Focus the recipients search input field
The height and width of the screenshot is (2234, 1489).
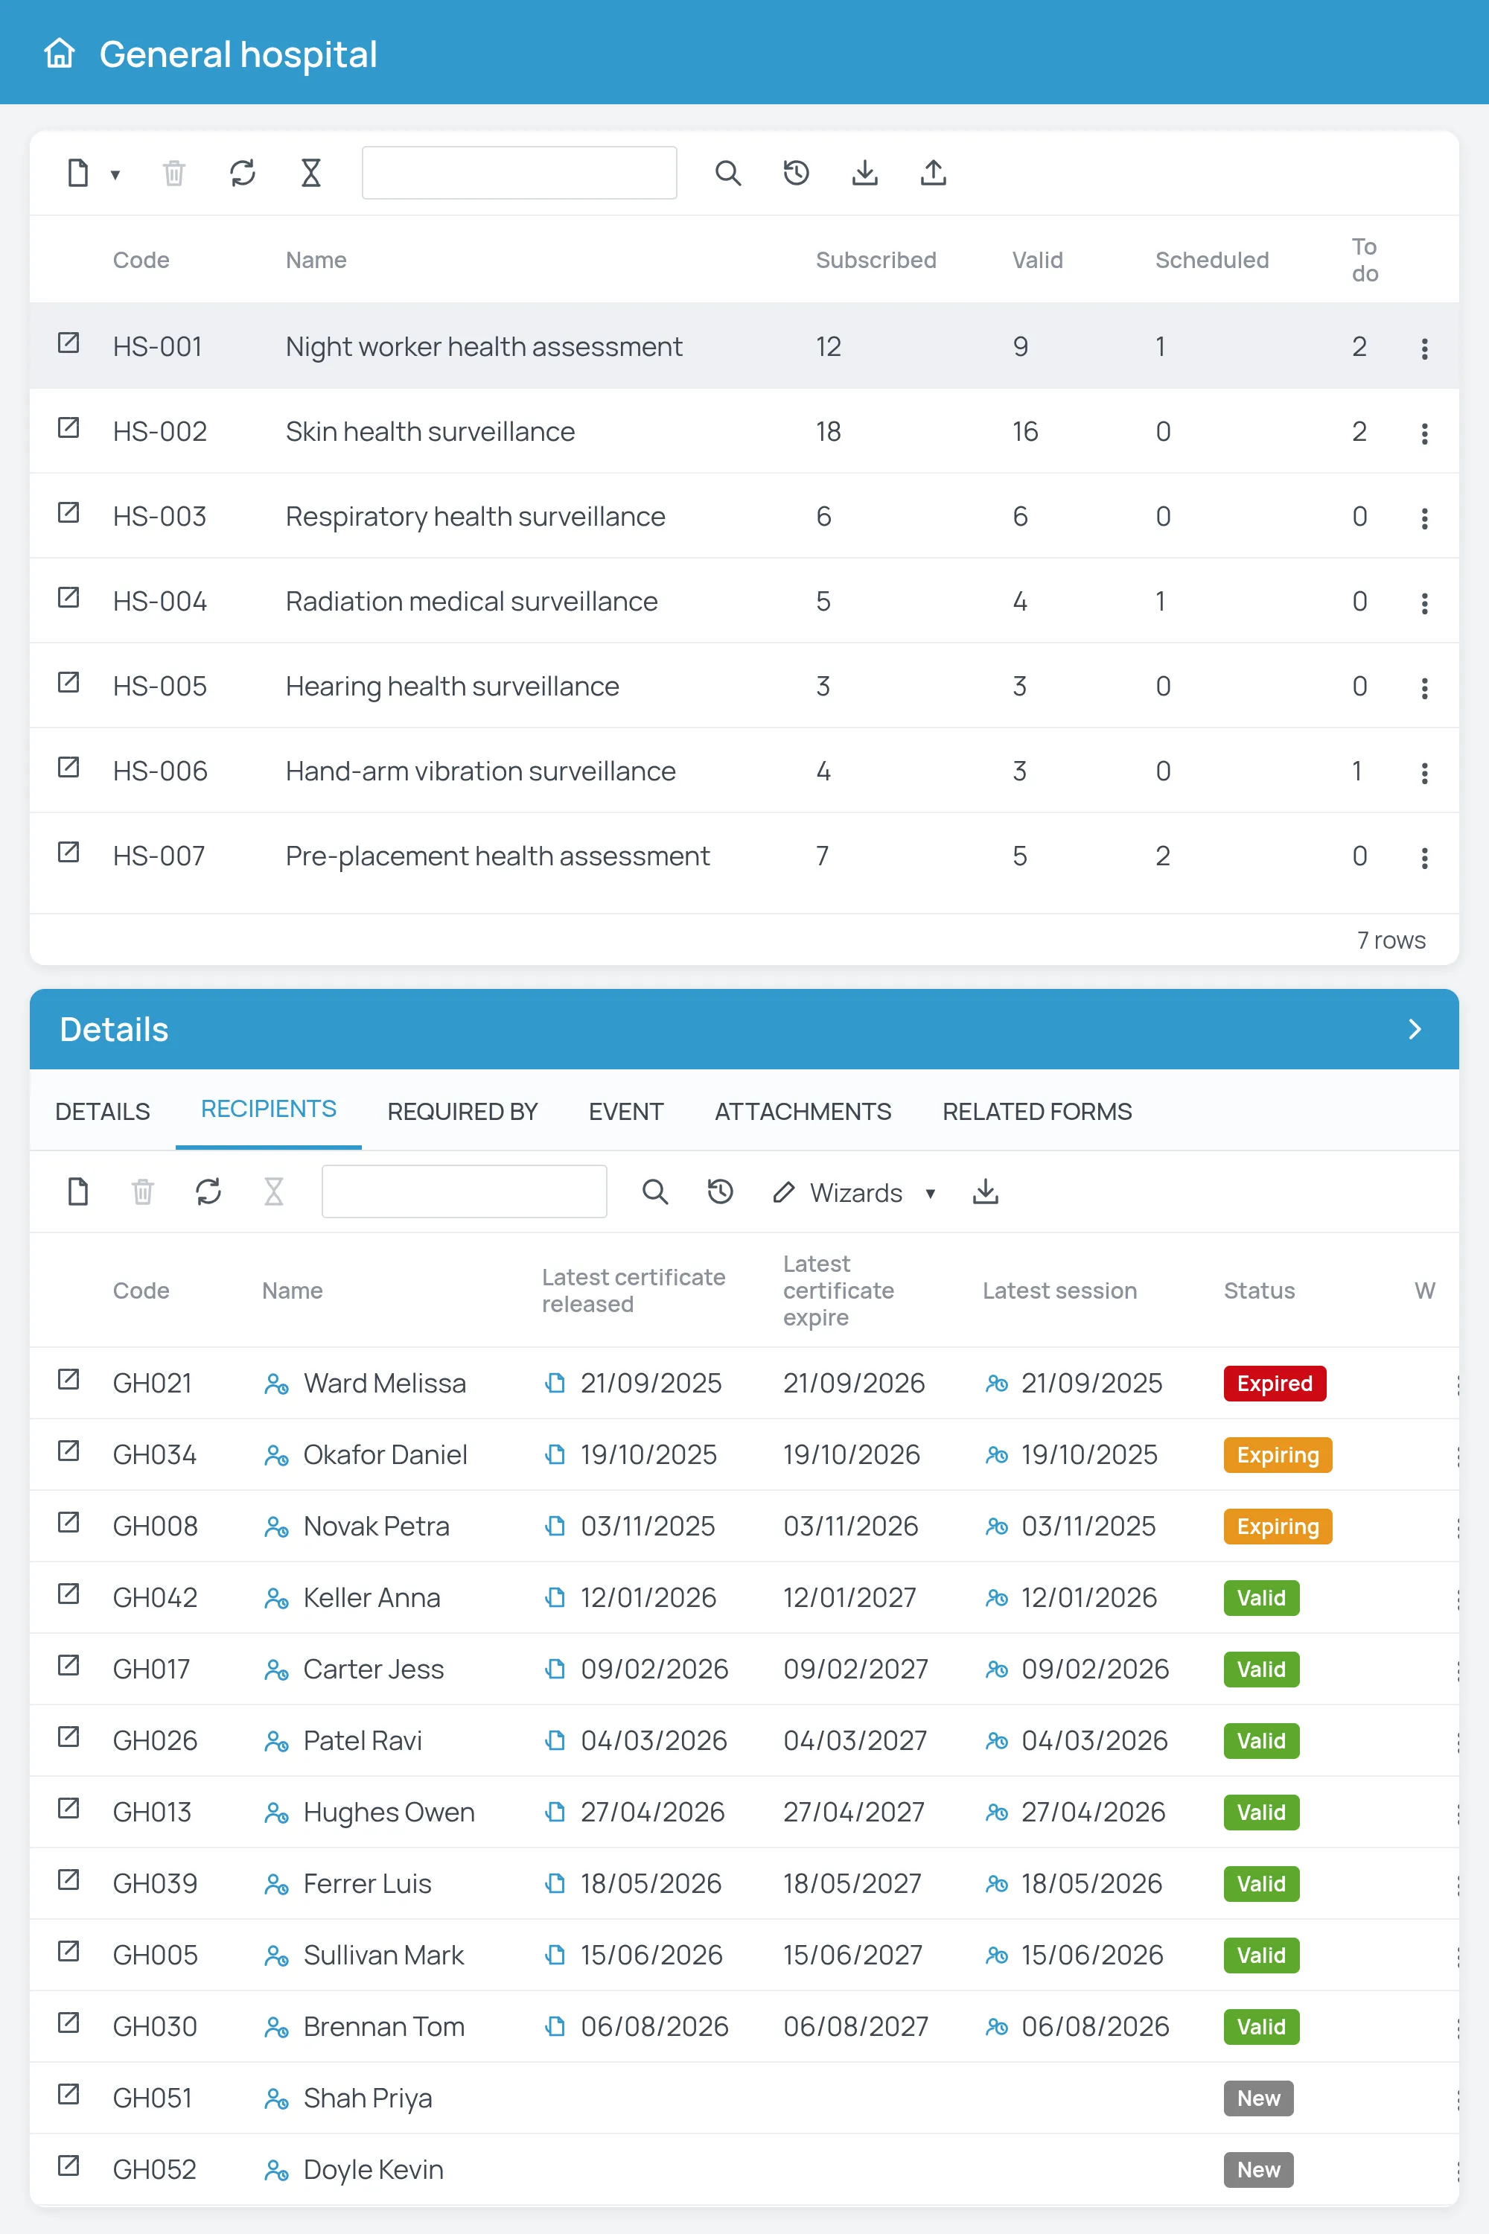point(463,1191)
